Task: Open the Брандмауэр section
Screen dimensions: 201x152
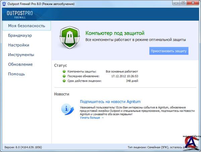Action: pyautogui.click(x=20, y=35)
